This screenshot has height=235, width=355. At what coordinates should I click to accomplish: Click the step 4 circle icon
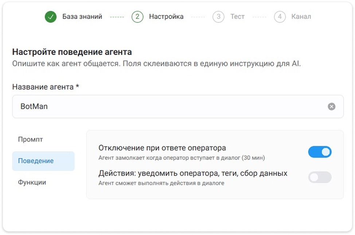coord(280,17)
